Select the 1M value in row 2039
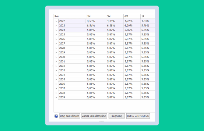This screenshot has width=204, height=131. (x=96, y=97)
